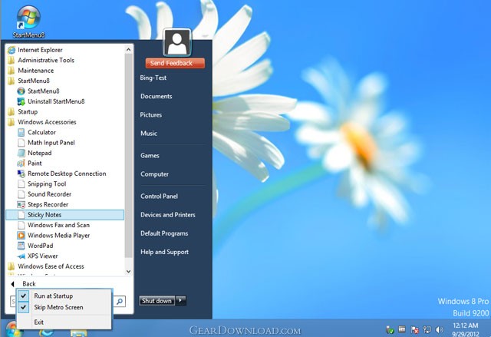Click the Shut down button
Screen dimensions: 491x337
pos(157,301)
